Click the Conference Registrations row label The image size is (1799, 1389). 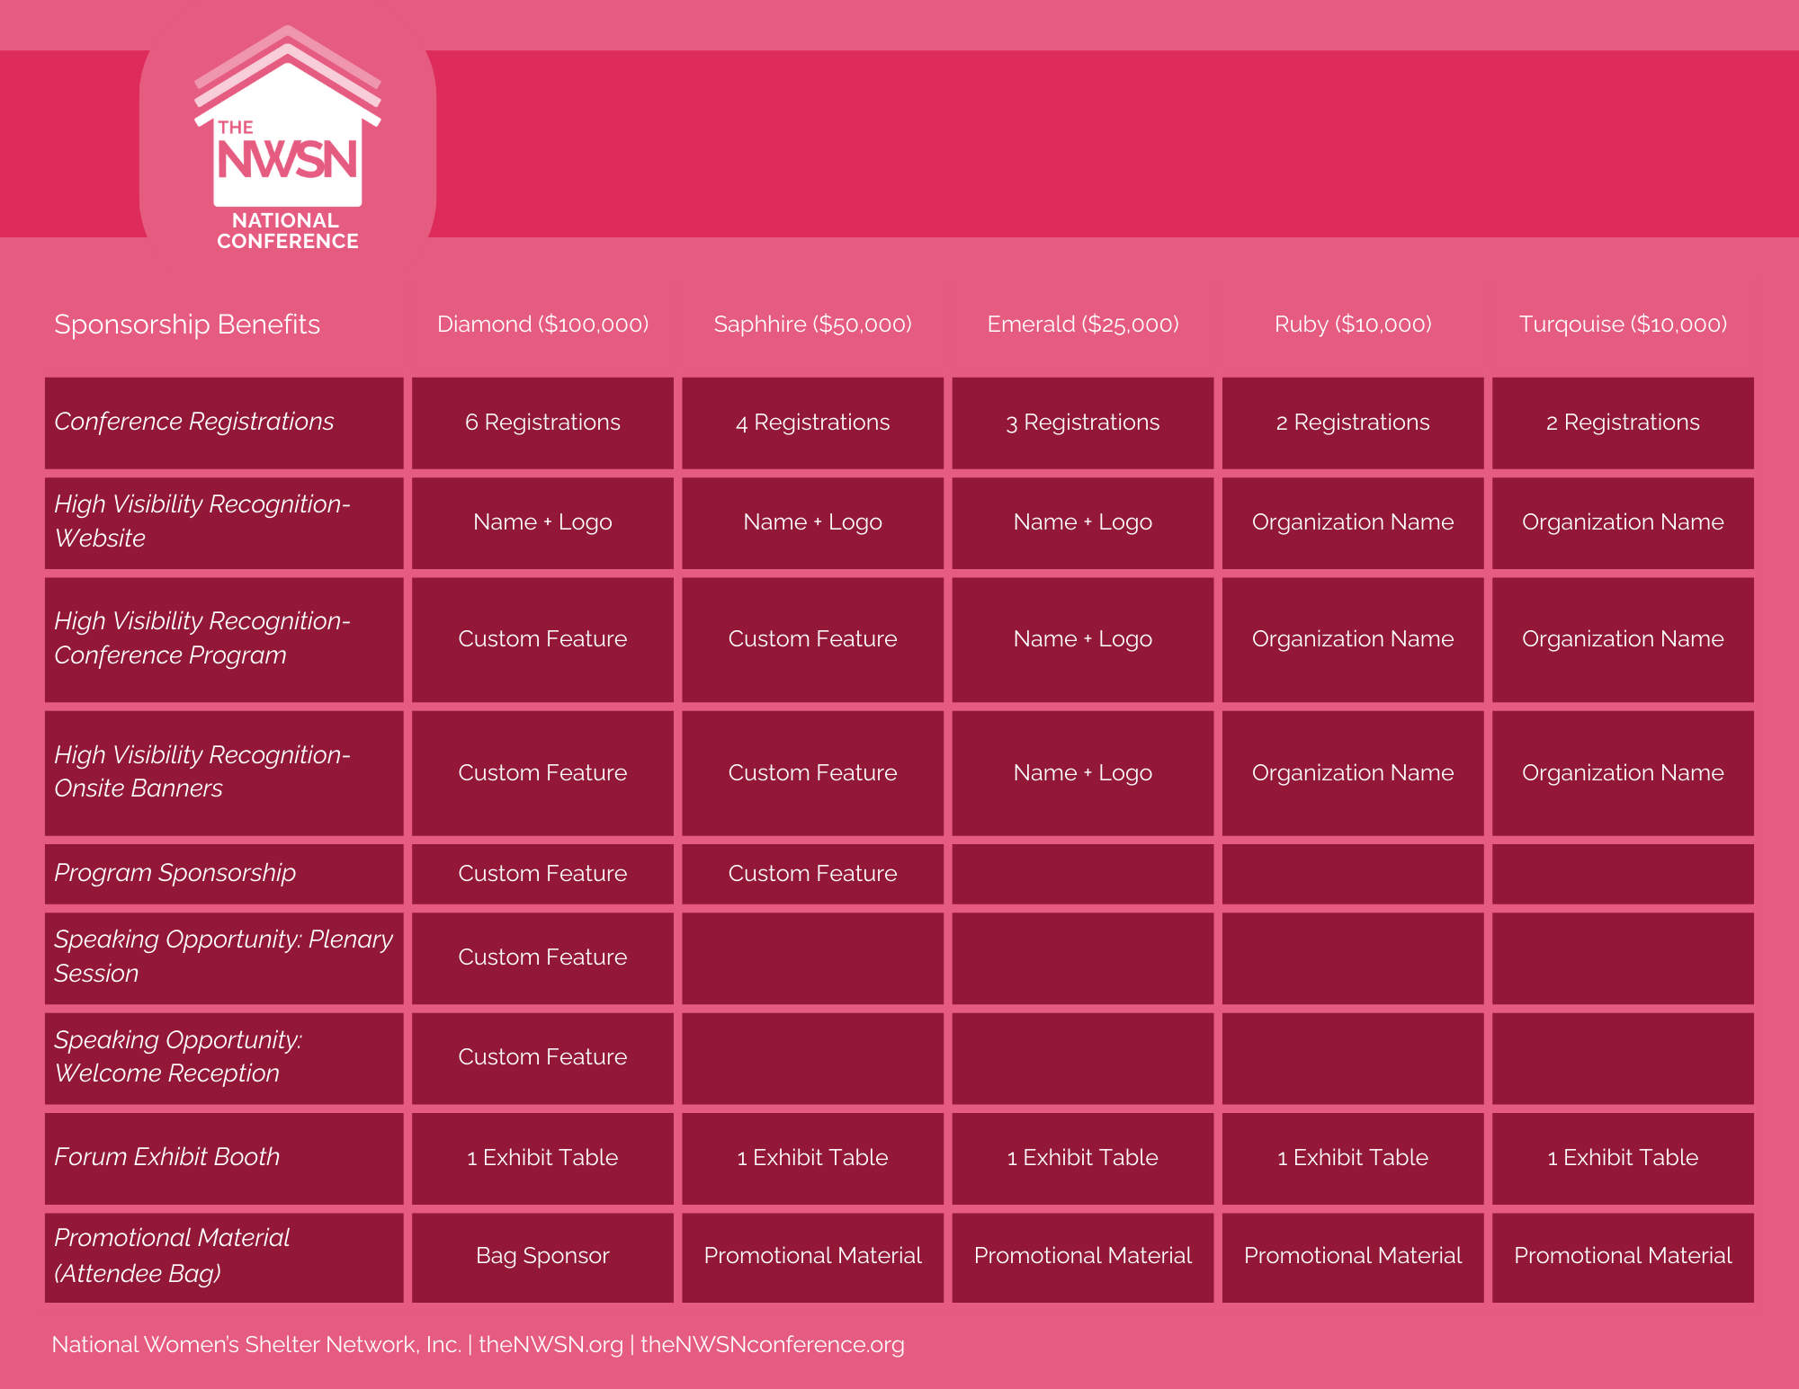(x=194, y=422)
